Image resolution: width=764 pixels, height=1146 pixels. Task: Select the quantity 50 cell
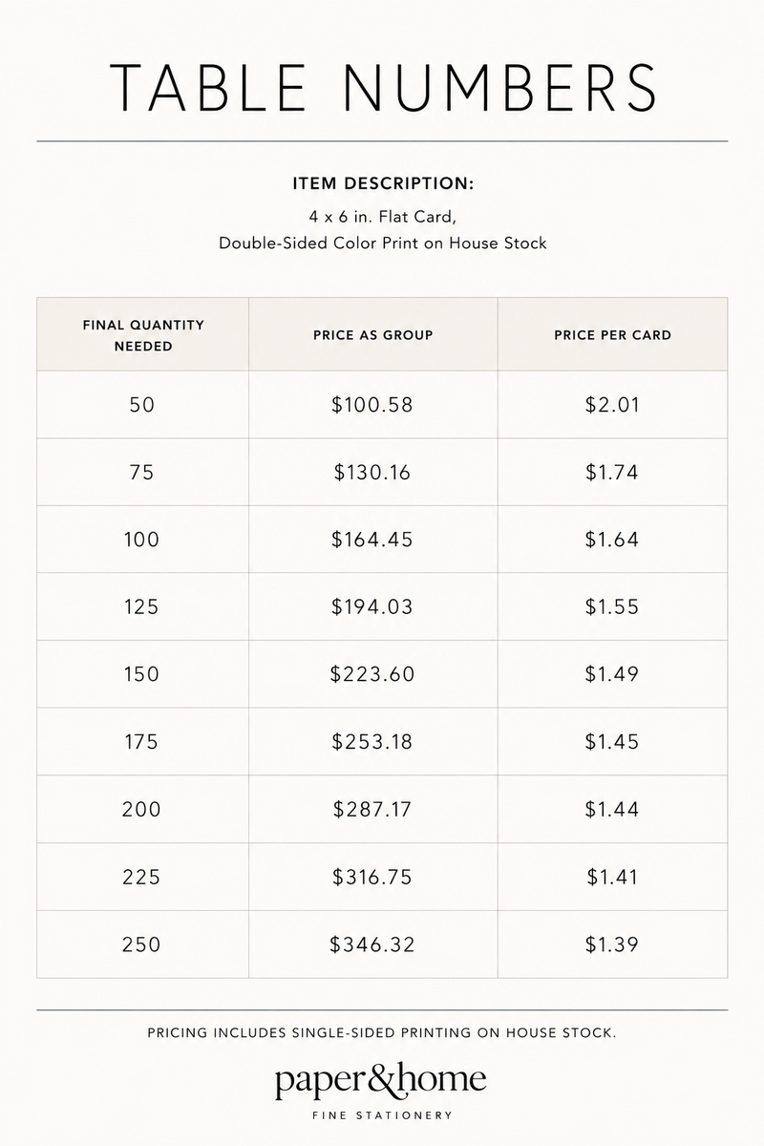tap(141, 405)
